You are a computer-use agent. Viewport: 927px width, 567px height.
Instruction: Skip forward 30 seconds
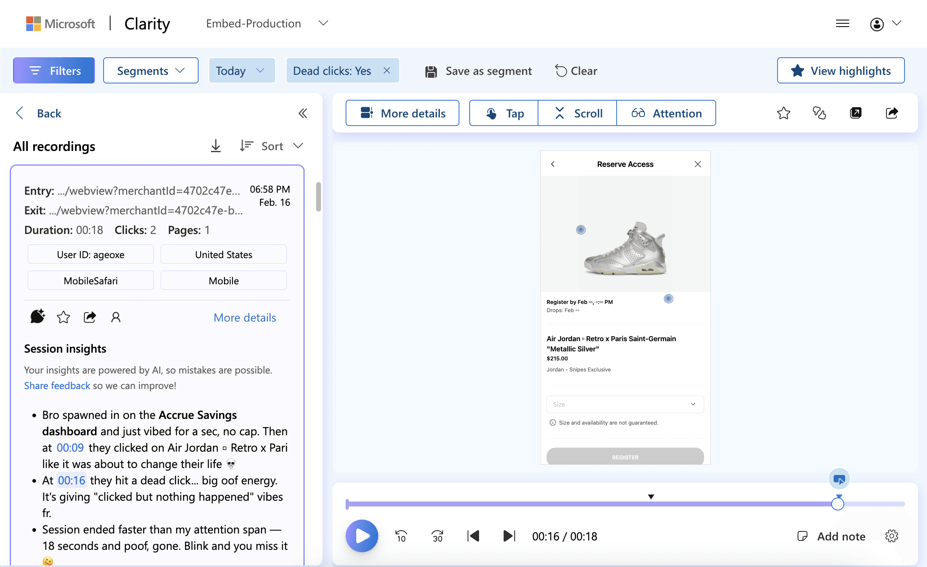(x=437, y=536)
